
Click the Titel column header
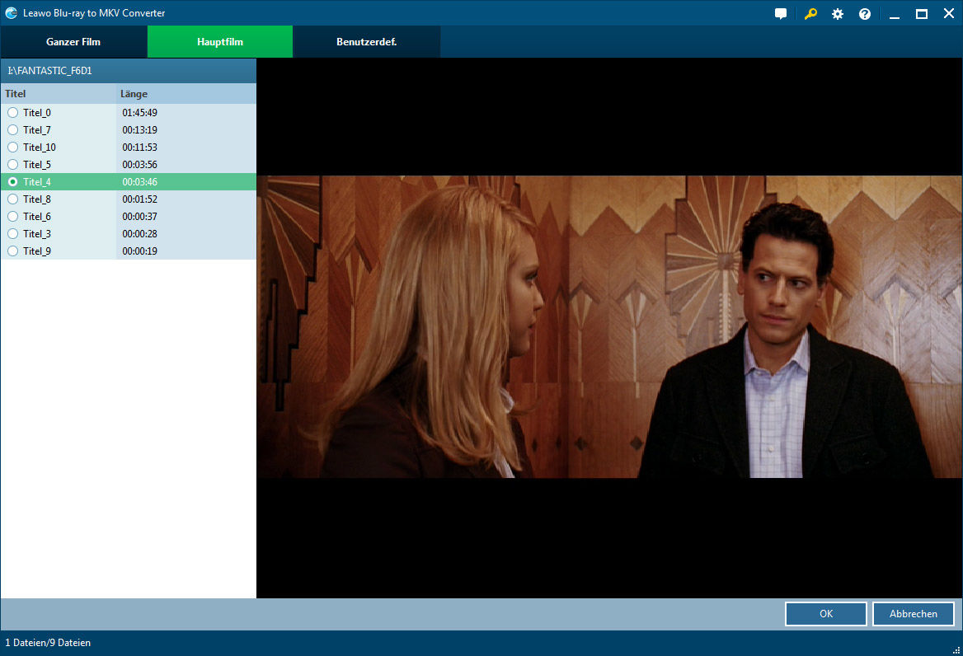[x=59, y=94]
